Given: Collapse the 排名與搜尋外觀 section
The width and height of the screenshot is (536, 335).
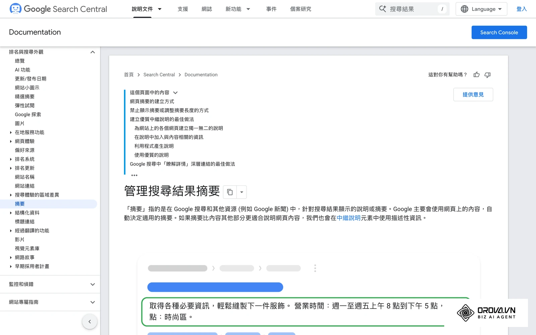Looking at the screenshot, I should [93, 52].
